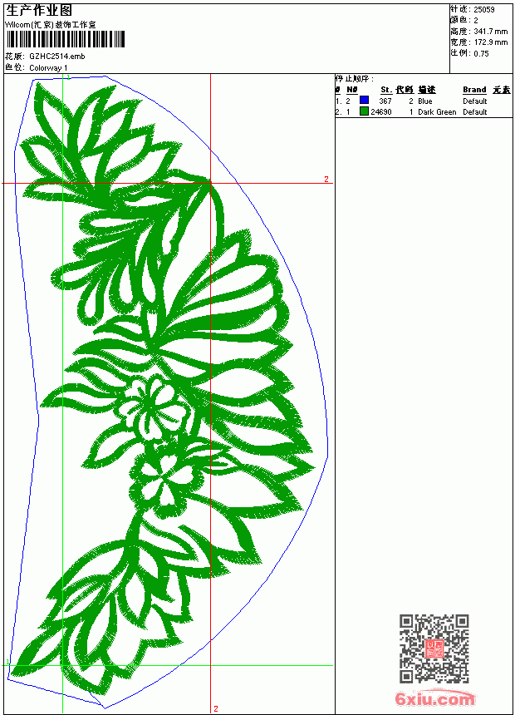
Task: Click the QR code image
Action: click(x=434, y=648)
